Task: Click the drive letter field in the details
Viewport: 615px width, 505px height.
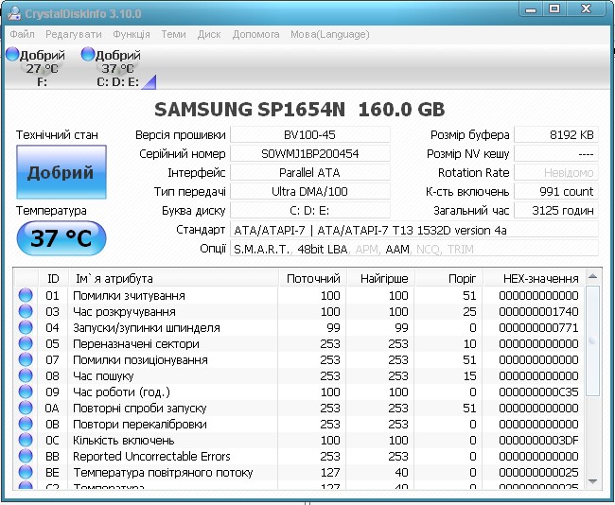Action: [x=309, y=211]
